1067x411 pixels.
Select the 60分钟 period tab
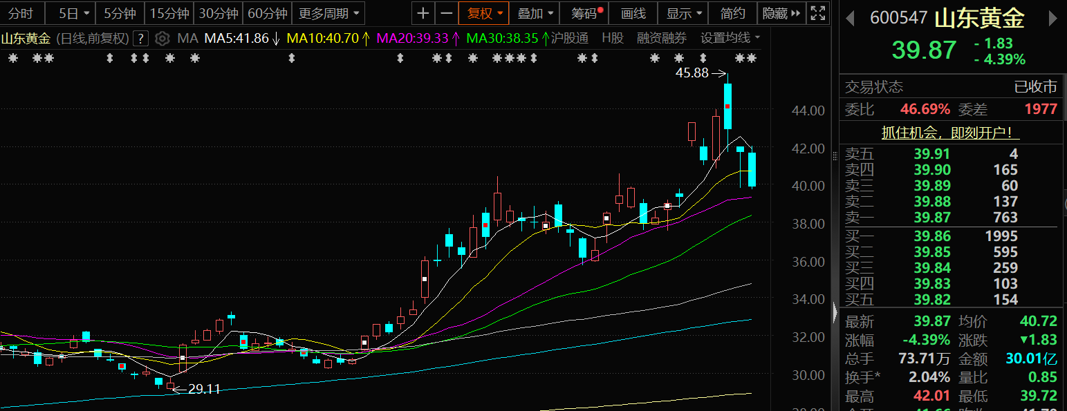(x=267, y=13)
